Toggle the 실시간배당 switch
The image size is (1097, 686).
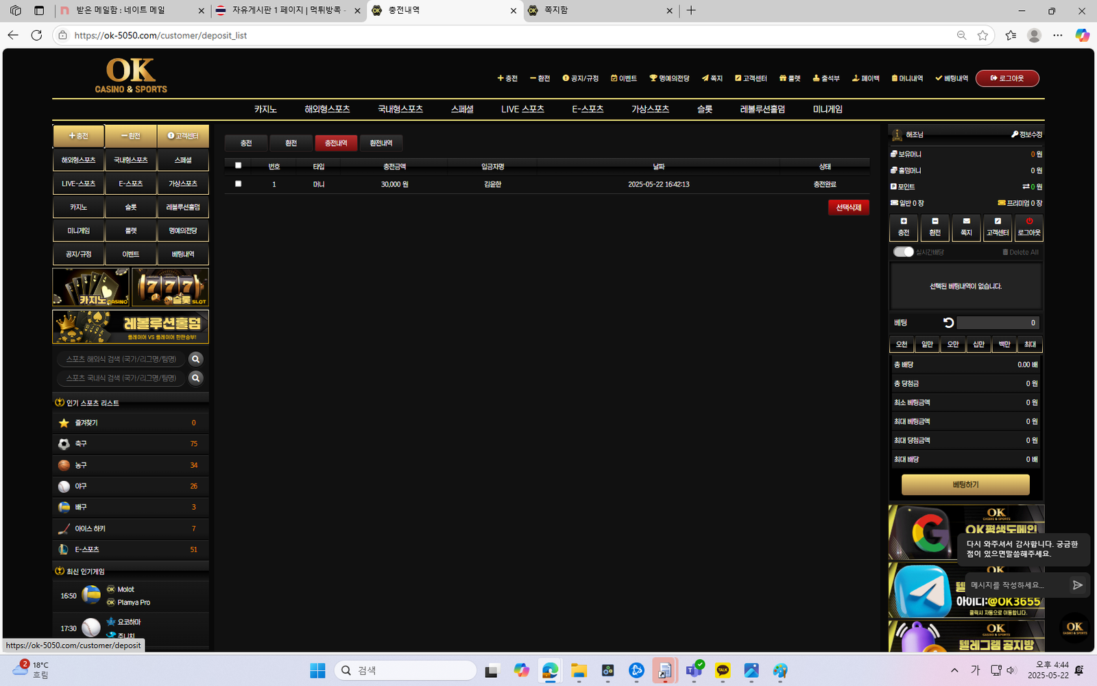pos(903,252)
